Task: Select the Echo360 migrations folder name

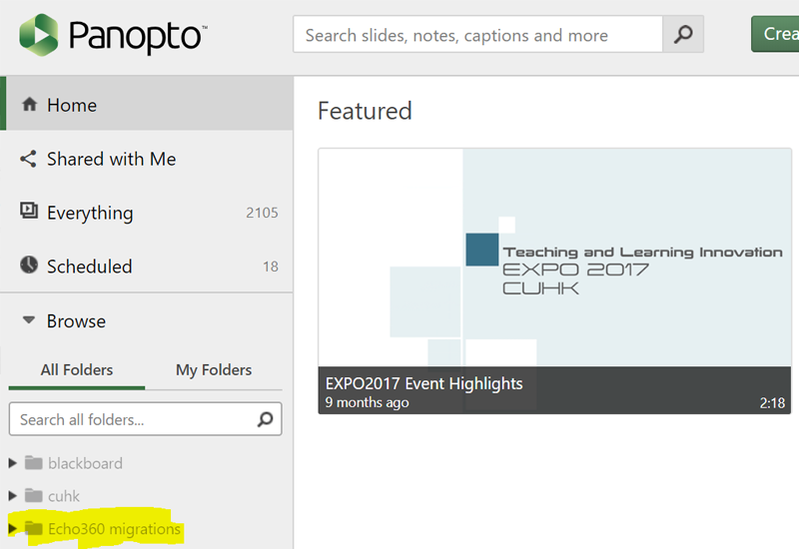Action: point(114,529)
